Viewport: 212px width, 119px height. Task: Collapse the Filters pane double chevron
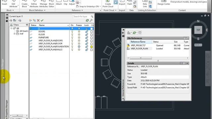click(x=27, y=25)
